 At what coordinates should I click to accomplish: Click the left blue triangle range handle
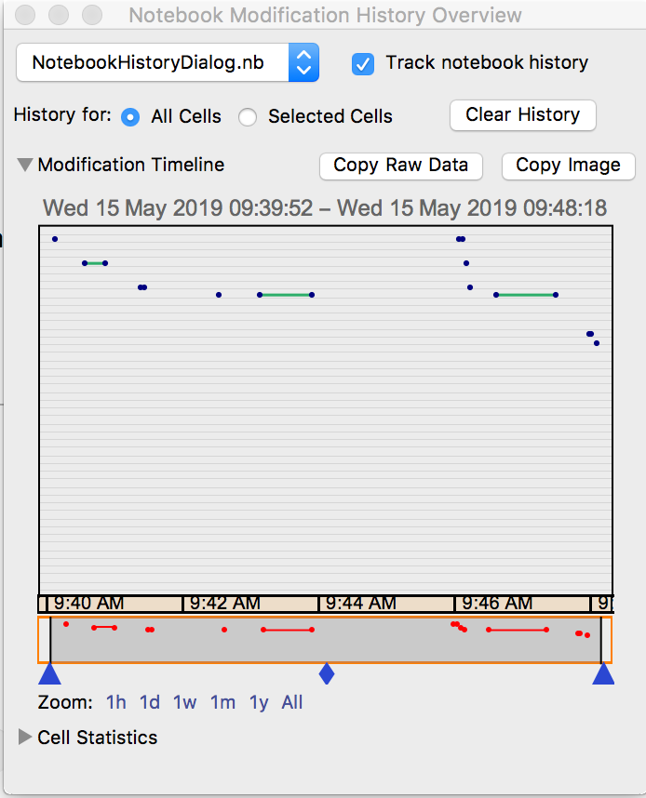49,674
